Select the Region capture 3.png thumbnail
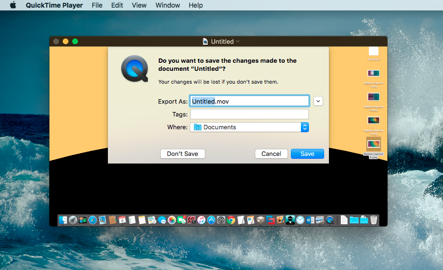Image resolution: width=443 pixels, height=270 pixels. 374,121
